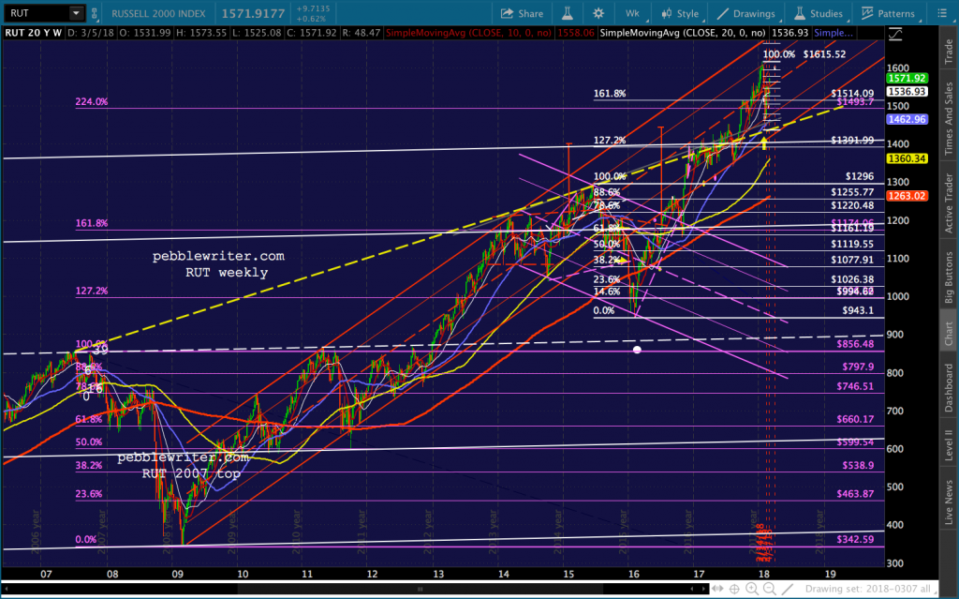This screenshot has width=959, height=599.
Task: Open the Level II sidebar tab
Action: [x=949, y=444]
